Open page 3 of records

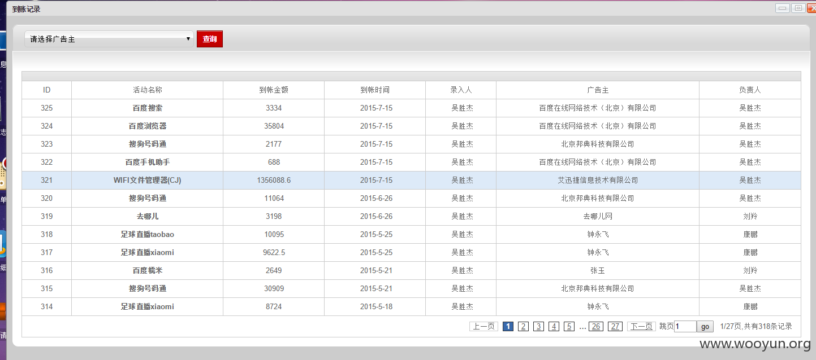tap(538, 326)
